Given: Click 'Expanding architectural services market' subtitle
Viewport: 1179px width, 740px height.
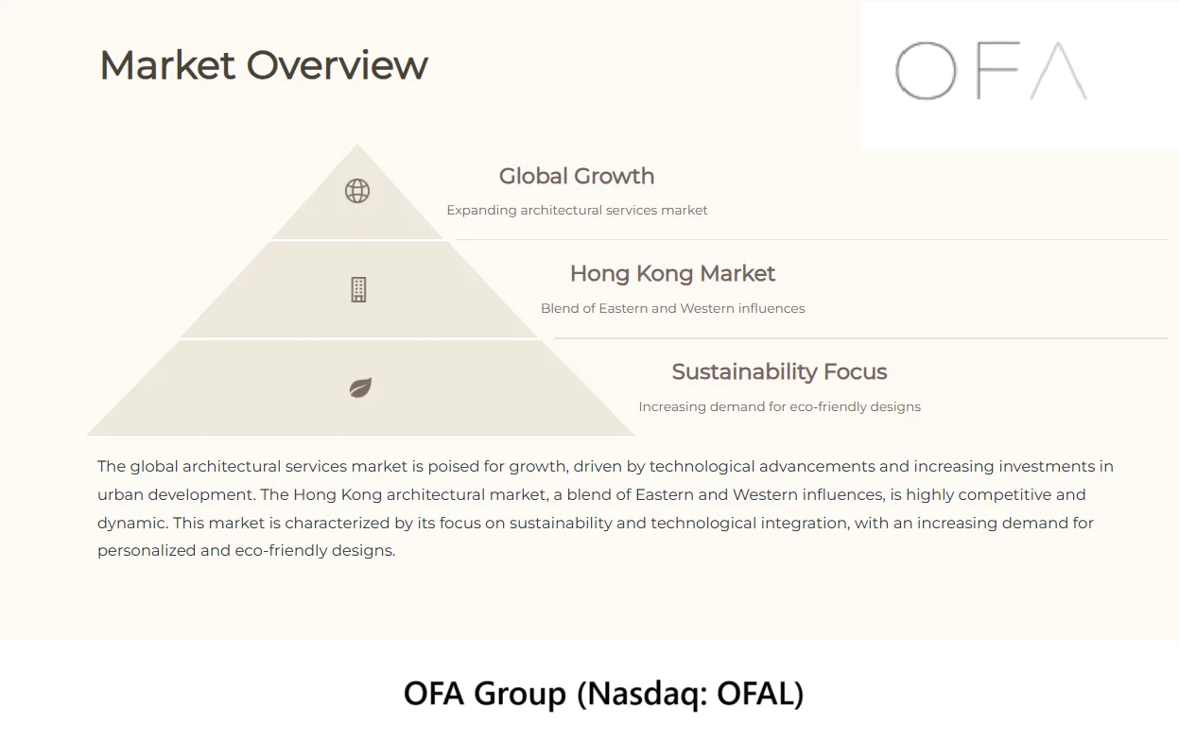Looking at the screenshot, I should point(577,210).
